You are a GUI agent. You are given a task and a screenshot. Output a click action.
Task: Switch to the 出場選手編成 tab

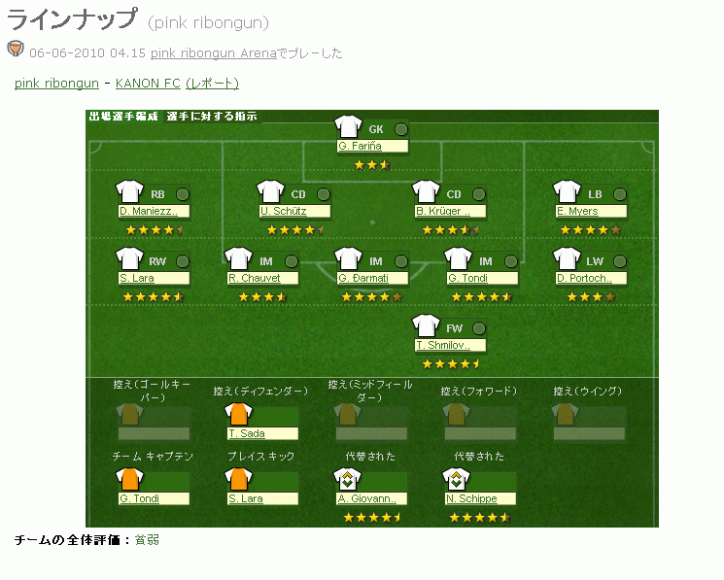coord(123,117)
